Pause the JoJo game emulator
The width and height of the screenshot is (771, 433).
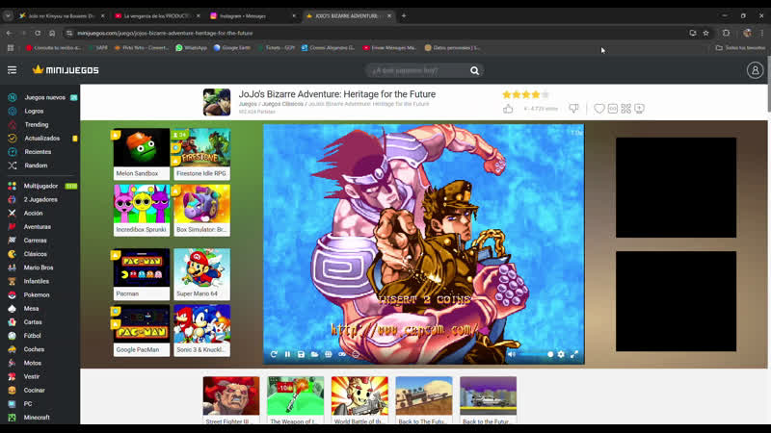pos(287,354)
